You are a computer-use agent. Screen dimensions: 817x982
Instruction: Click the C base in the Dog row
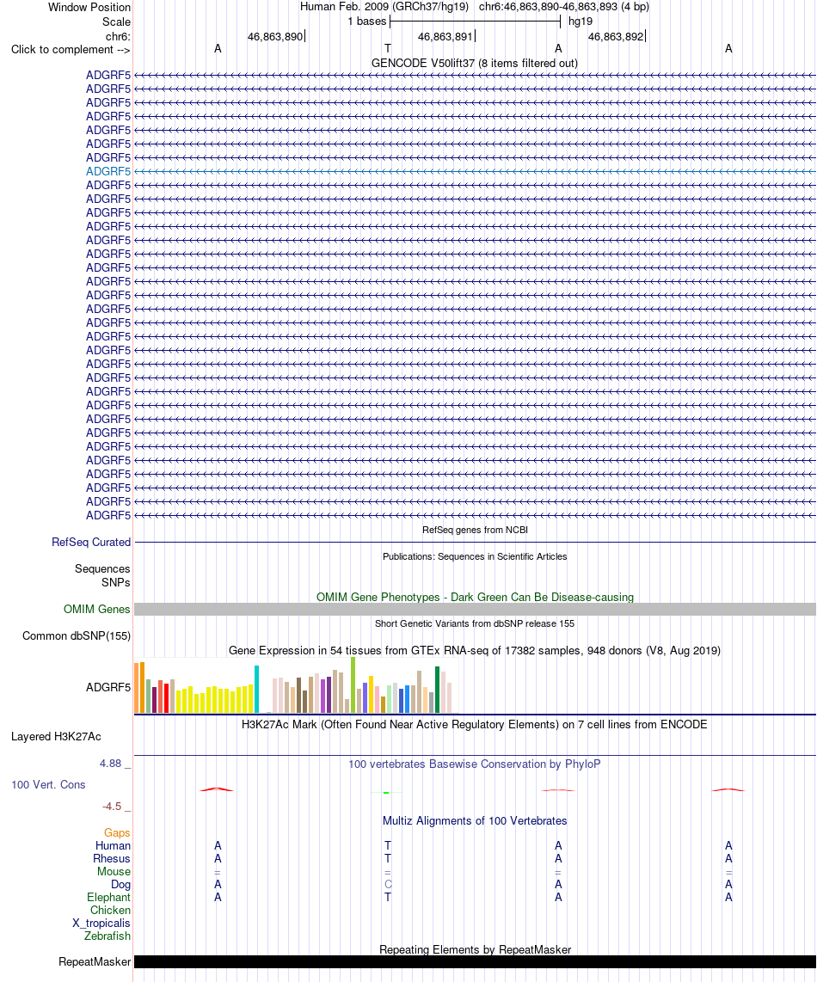[388, 884]
